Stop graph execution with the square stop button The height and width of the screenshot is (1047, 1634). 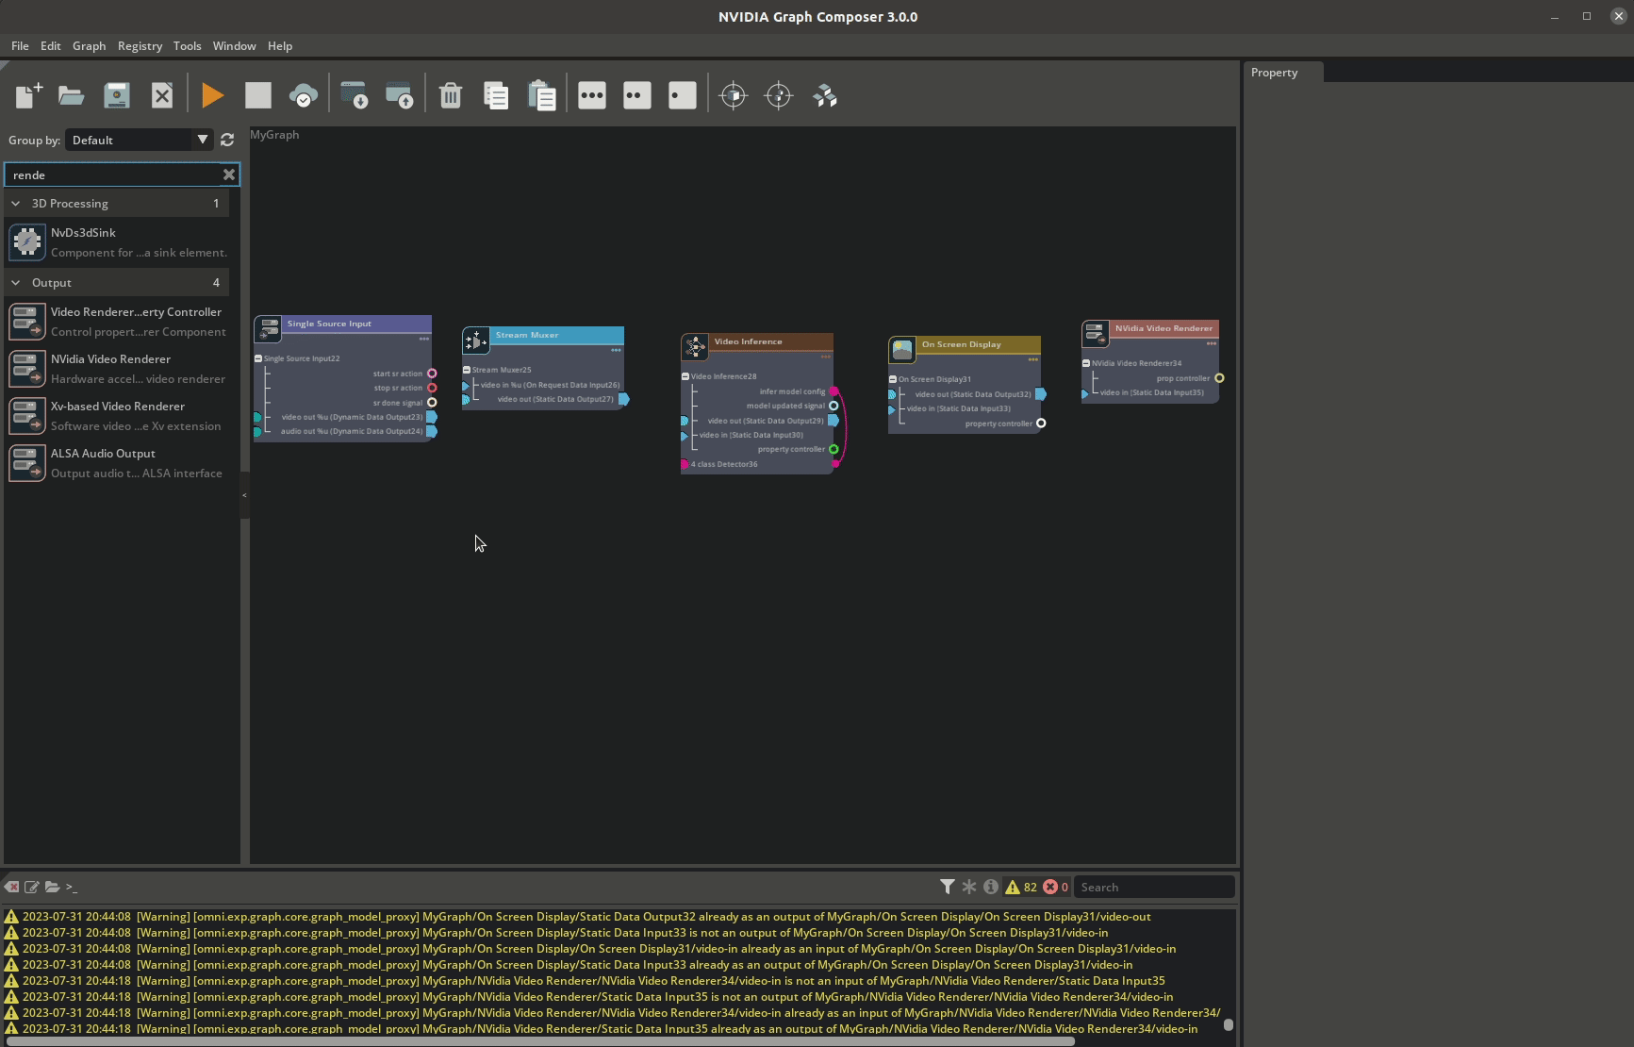[257, 95]
